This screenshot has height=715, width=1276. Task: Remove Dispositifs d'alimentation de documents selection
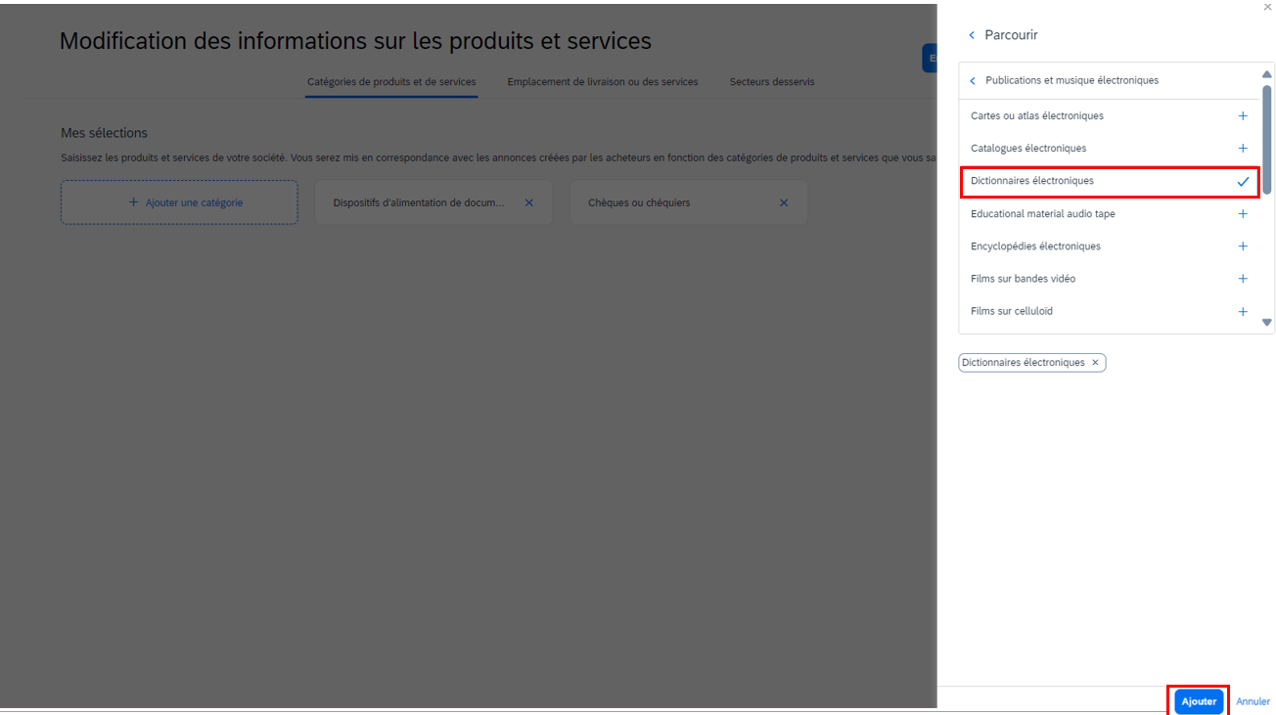pos(529,202)
